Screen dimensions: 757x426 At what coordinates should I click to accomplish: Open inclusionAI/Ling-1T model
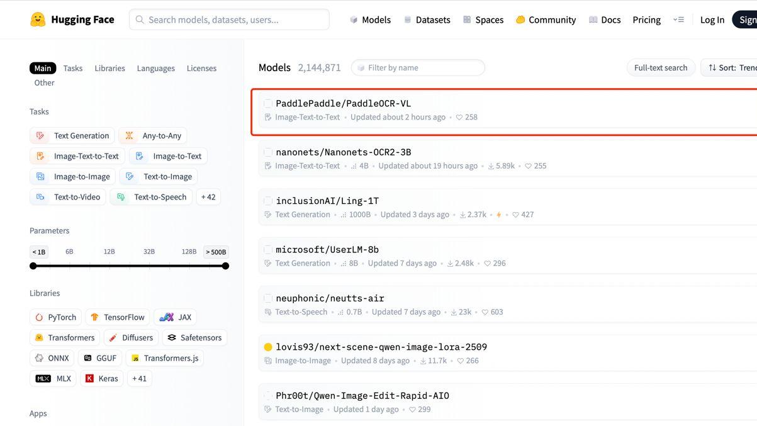(x=327, y=201)
